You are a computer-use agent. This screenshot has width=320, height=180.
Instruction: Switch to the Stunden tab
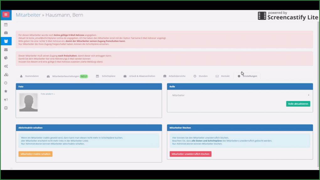point(200,76)
